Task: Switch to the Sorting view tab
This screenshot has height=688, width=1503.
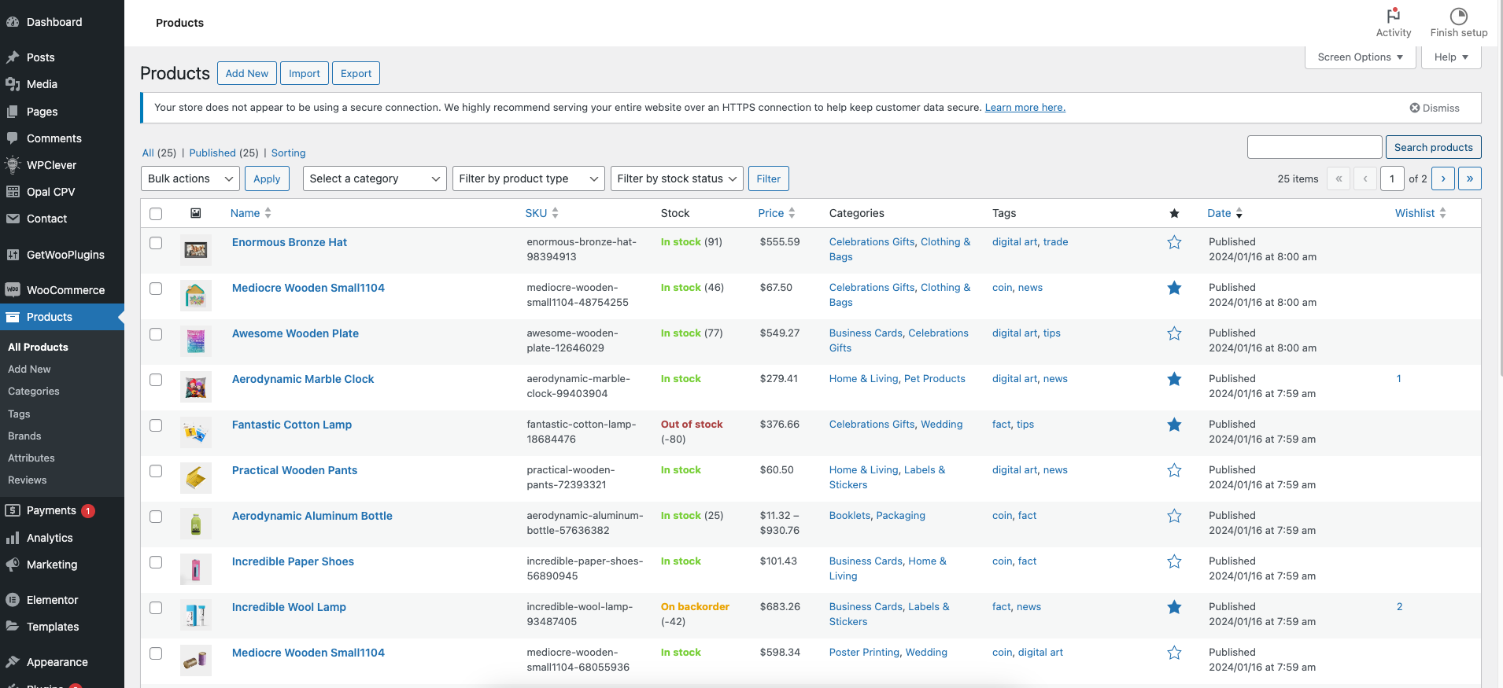Action: (288, 153)
